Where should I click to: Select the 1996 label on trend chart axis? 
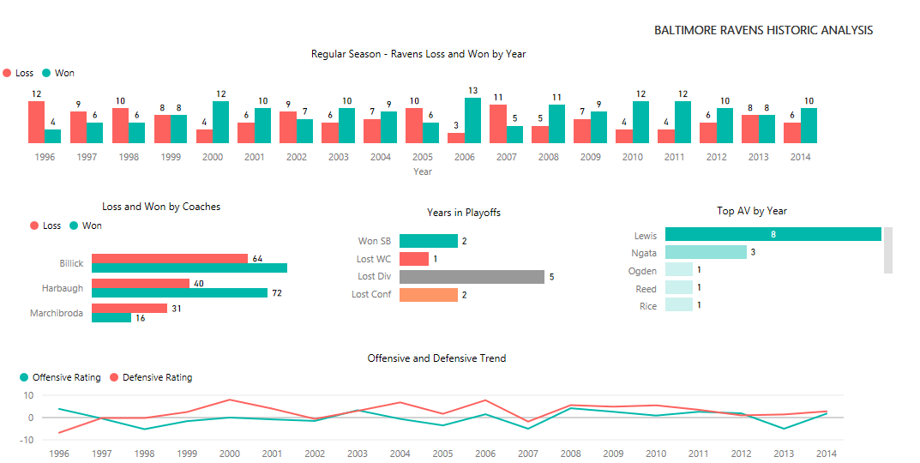tap(58, 454)
